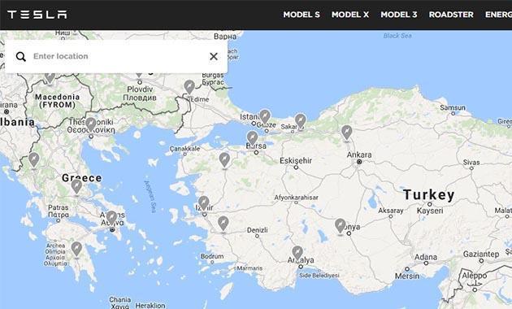Select the charger pin under Greece label
This screenshot has width=512, height=309.
[x=76, y=186]
